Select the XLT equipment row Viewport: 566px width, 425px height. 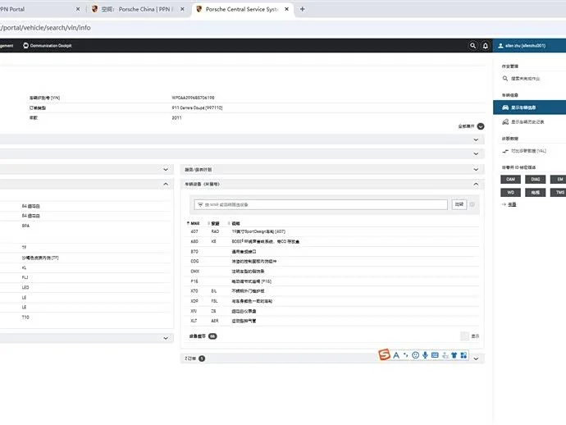333,321
